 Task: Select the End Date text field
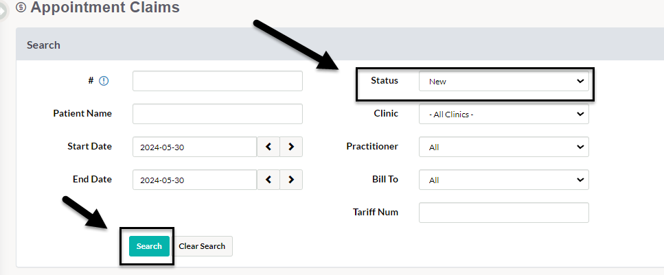point(195,180)
